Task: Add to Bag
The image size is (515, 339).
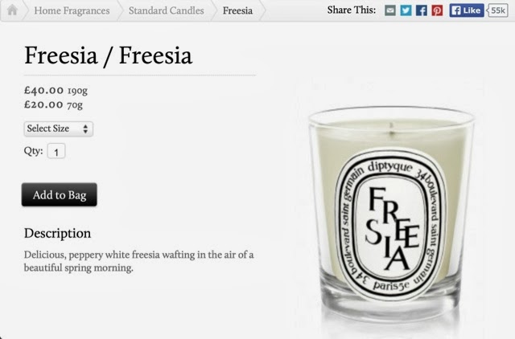Action: 59,194
